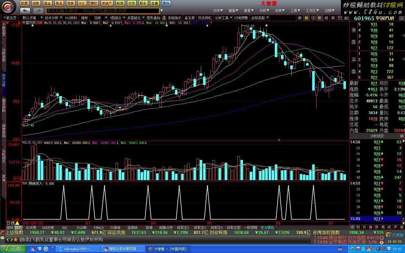Select the 细 detail tab under trades
Screen dimensions: 405x253
tap(352, 227)
